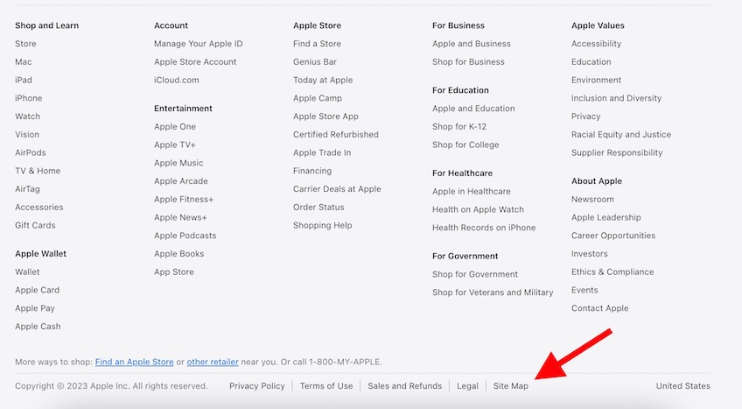
Task: Select Manage Your Apple ID link
Action: [199, 44]
